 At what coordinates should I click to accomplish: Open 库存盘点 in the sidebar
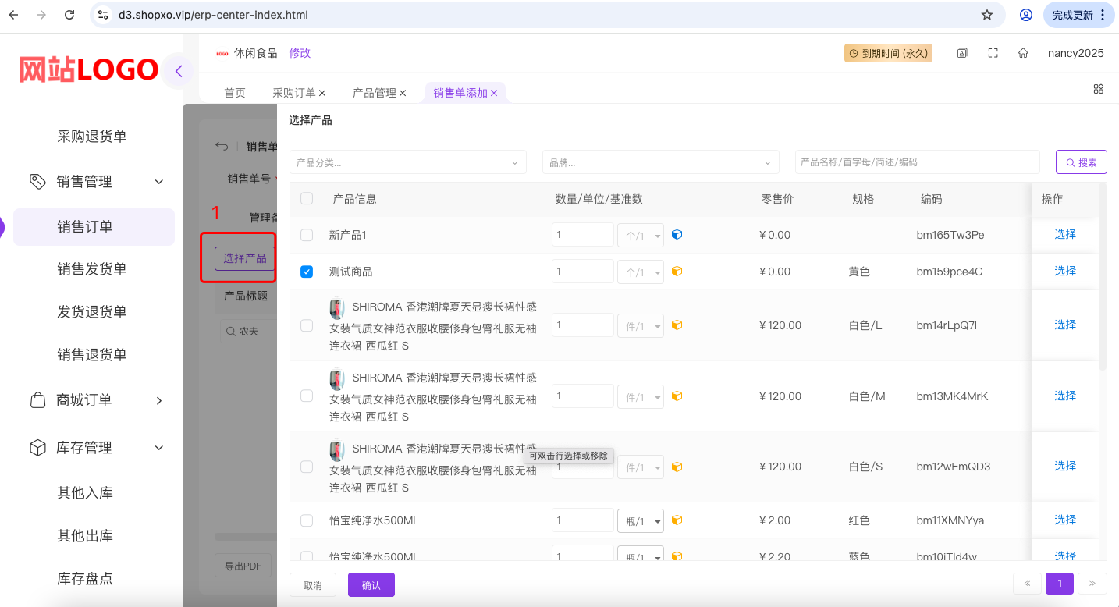click(x=85, y=579)
